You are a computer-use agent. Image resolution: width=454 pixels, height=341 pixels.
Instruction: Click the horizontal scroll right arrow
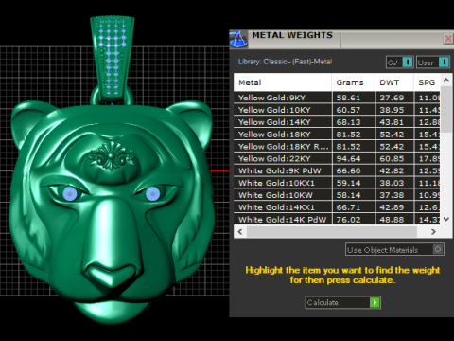tap(433, 232)
